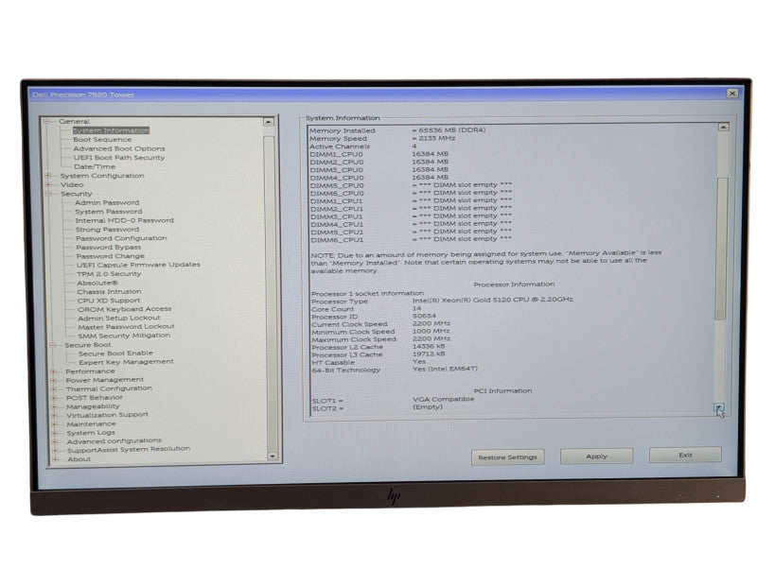Screen dimensions: 757x569
Task: Select System Information in the tree
Action: tap(111, 130)
